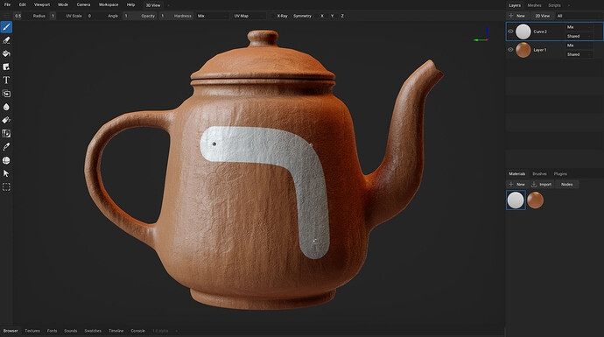The width and height of the screenshot is (604, 337).
Task: Open the Help menu
Action: (131, 4)
